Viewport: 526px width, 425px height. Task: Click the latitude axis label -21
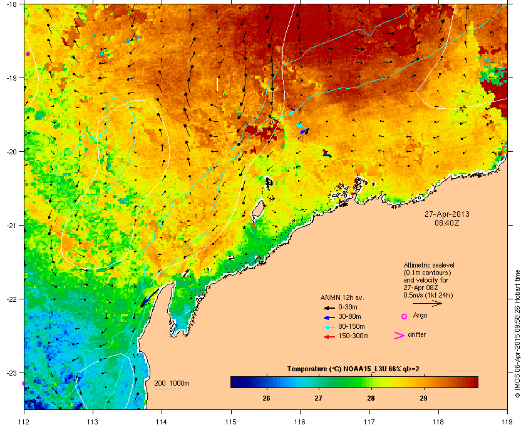click(11, 226)
